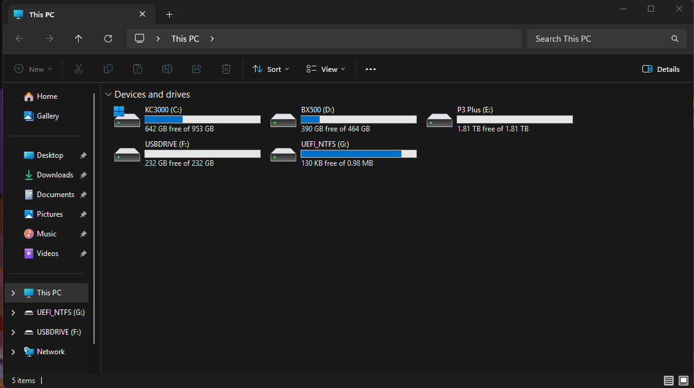This screenshot has width=694, height=388.
Task: Open the Sort dropdown
Action: click(271, 69)
